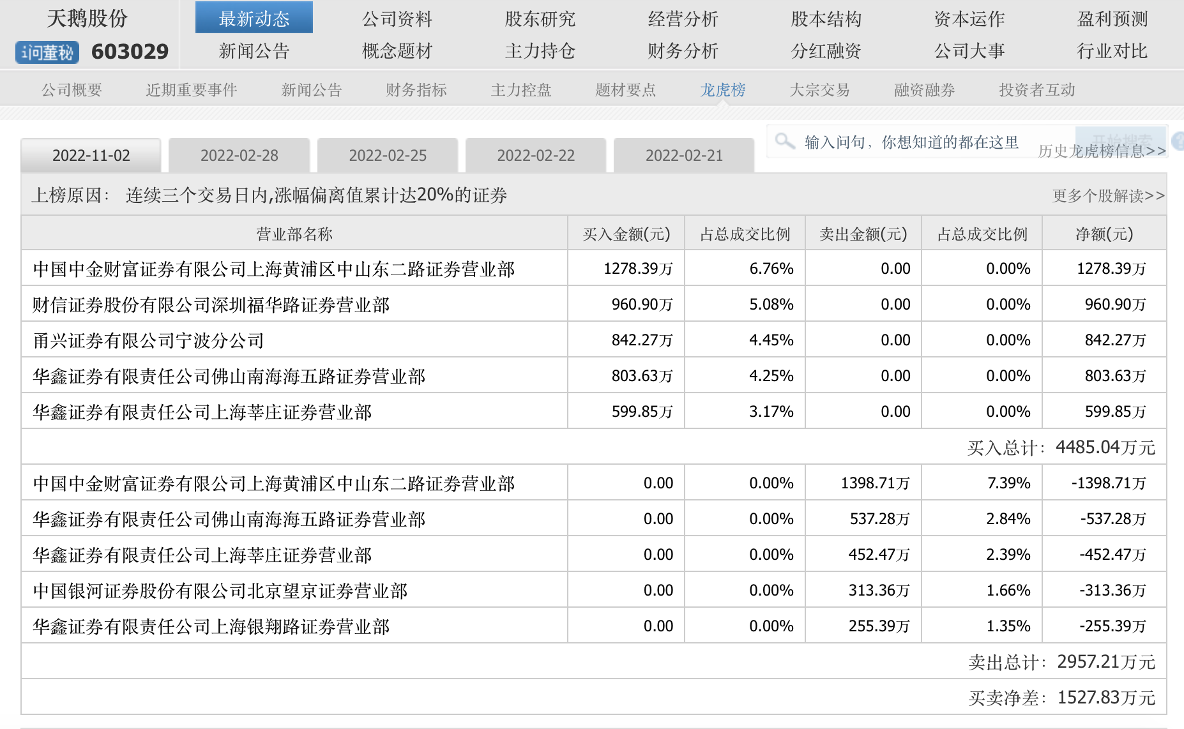Open 盈利预测 section

(1112, 19)
